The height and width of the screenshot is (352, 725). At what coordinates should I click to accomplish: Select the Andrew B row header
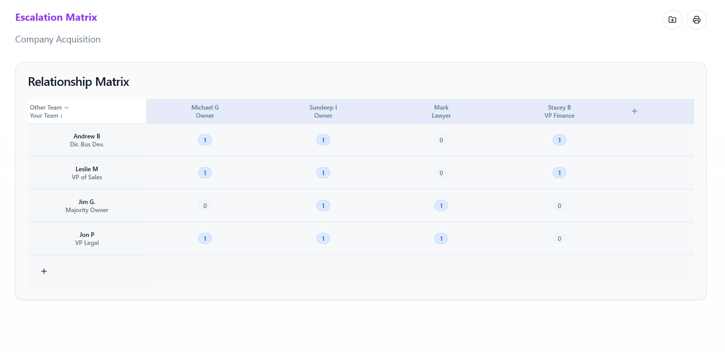pos(87,140)
